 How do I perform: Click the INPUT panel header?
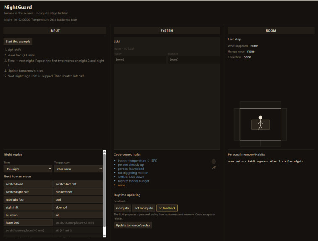tap(55, 31)
